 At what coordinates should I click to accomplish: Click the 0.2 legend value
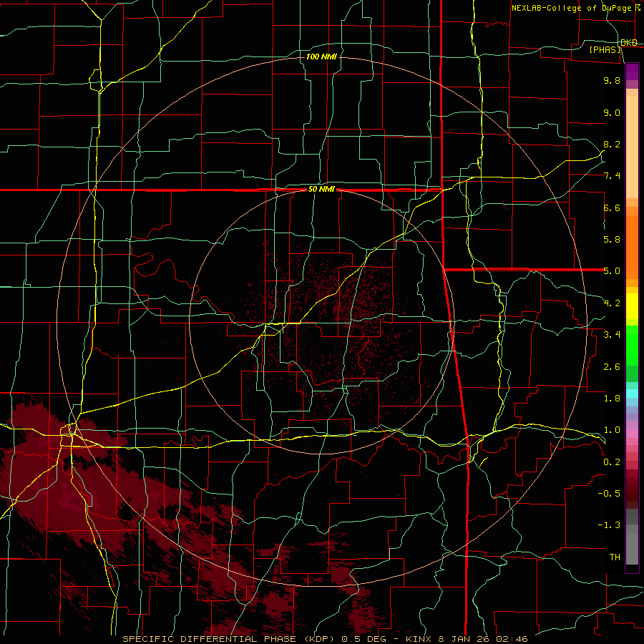point(612,462)
